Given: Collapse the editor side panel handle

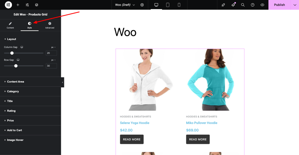Looking at the screenshot, I should [x=62, y=82].
